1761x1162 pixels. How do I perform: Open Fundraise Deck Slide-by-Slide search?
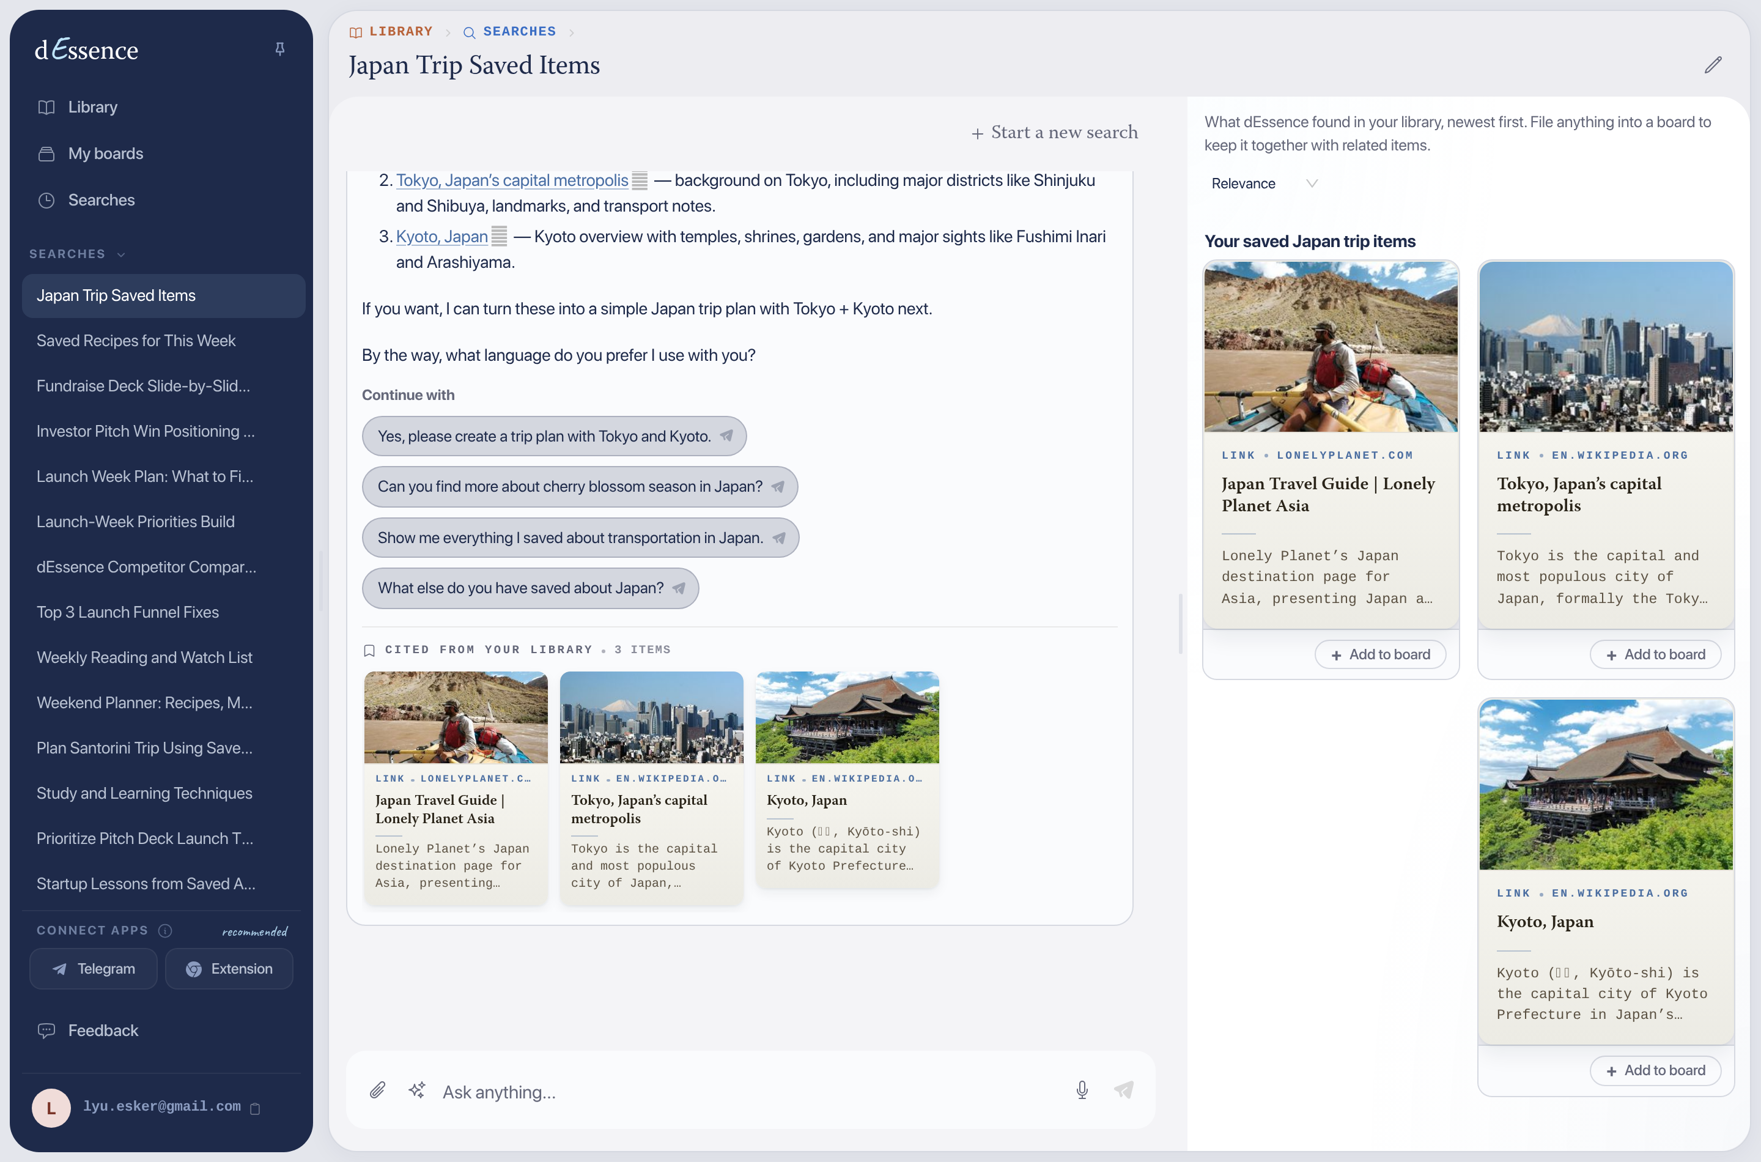coord(163,386)
